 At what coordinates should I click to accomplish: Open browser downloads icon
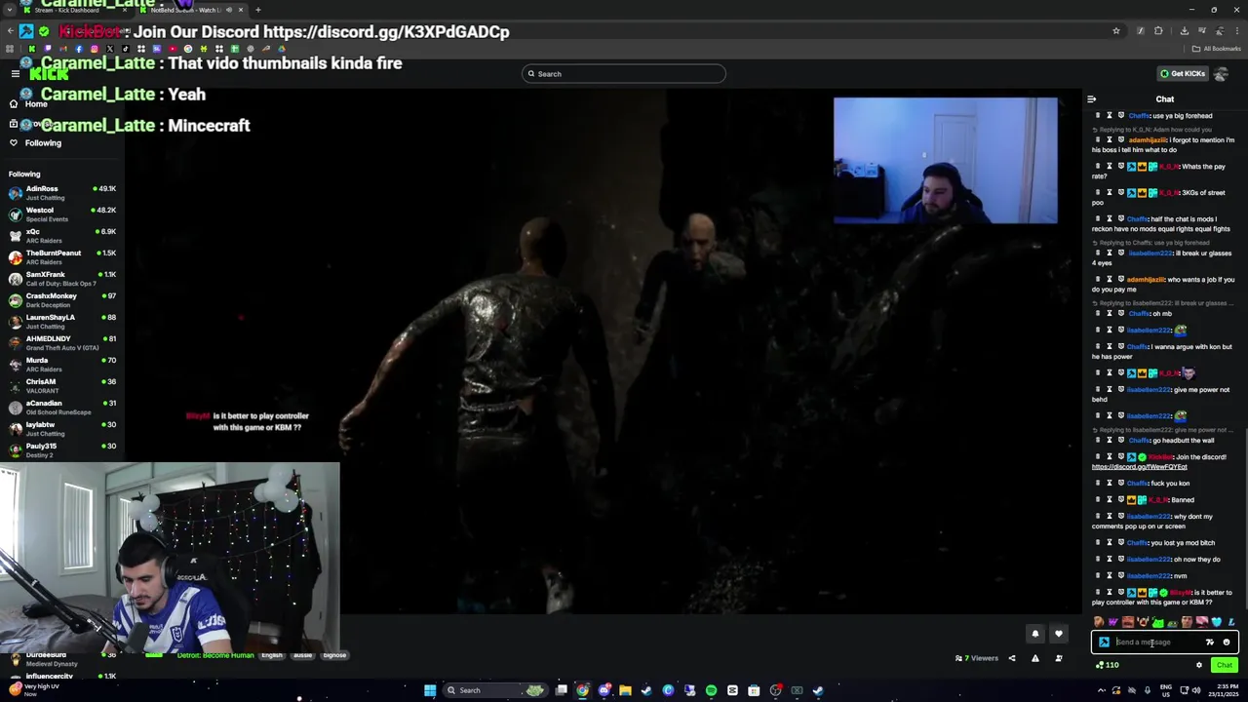point(1184,31)
